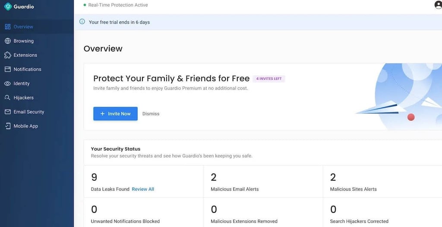Click 'Malicious Extensions Removed' label
Viewport: 442px width, 227px height.
(244, 221)
